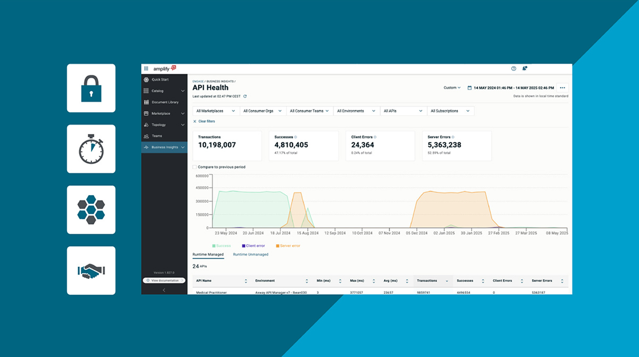The width and height of the screenshot is (639, 357).
Task: Switch to the Runtime Unmanaged tab
Action: (x=250, y=255)
